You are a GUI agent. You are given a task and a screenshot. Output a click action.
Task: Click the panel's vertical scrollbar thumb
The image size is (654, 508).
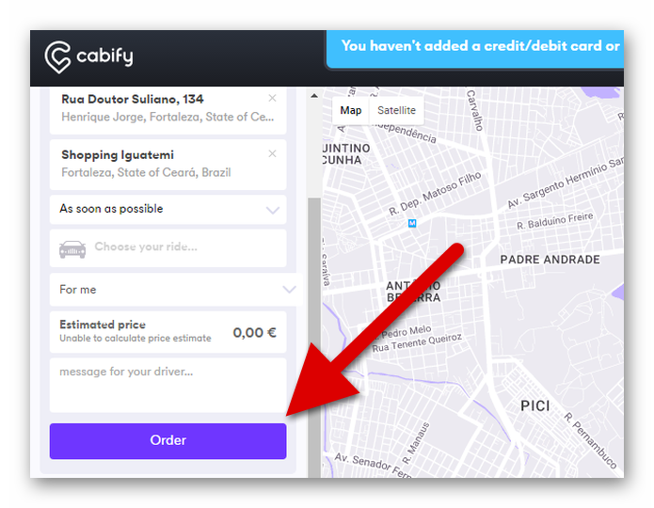pos(314,337)
